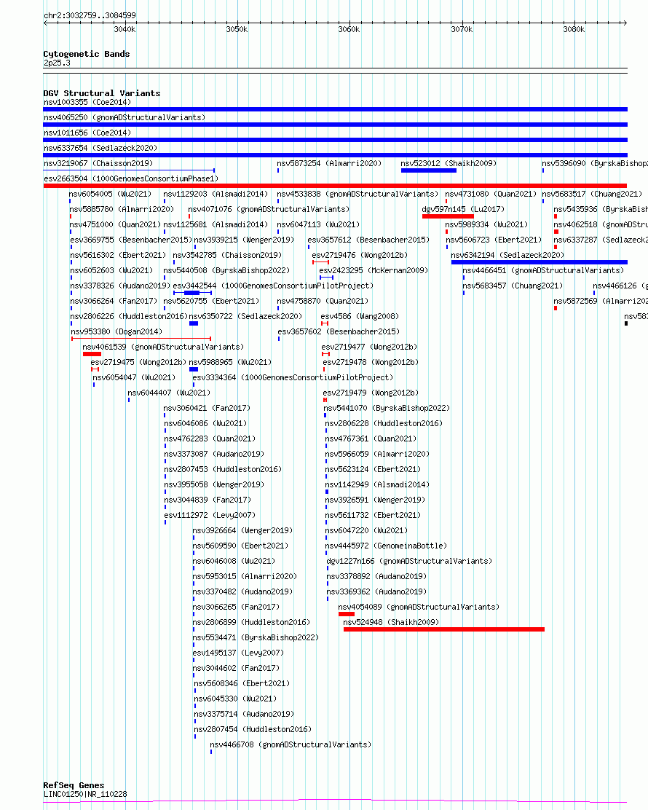
Task: Open the nsv953380 (Dogan2014) variant line
Action: point(141,339)
